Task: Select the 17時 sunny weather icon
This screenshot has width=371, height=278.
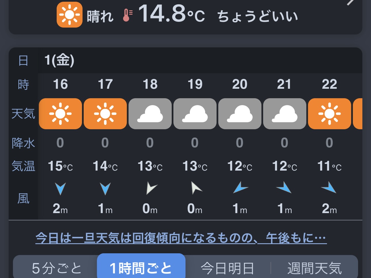Action: (x=105, y=114)
